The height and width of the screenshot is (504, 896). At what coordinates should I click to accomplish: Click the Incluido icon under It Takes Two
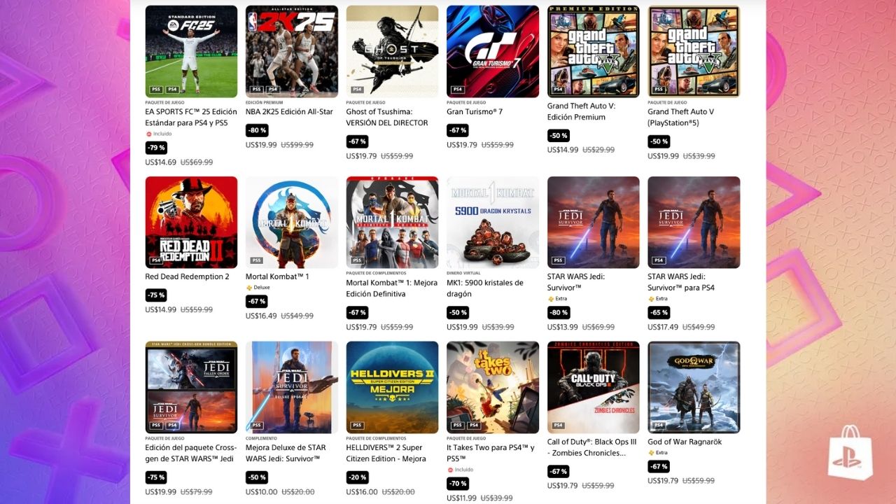click(450, 470)
